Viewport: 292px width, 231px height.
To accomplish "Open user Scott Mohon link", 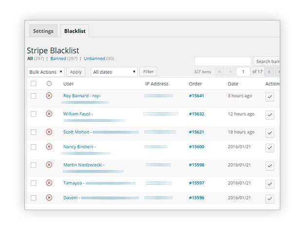I will click(x=76, y=132).
